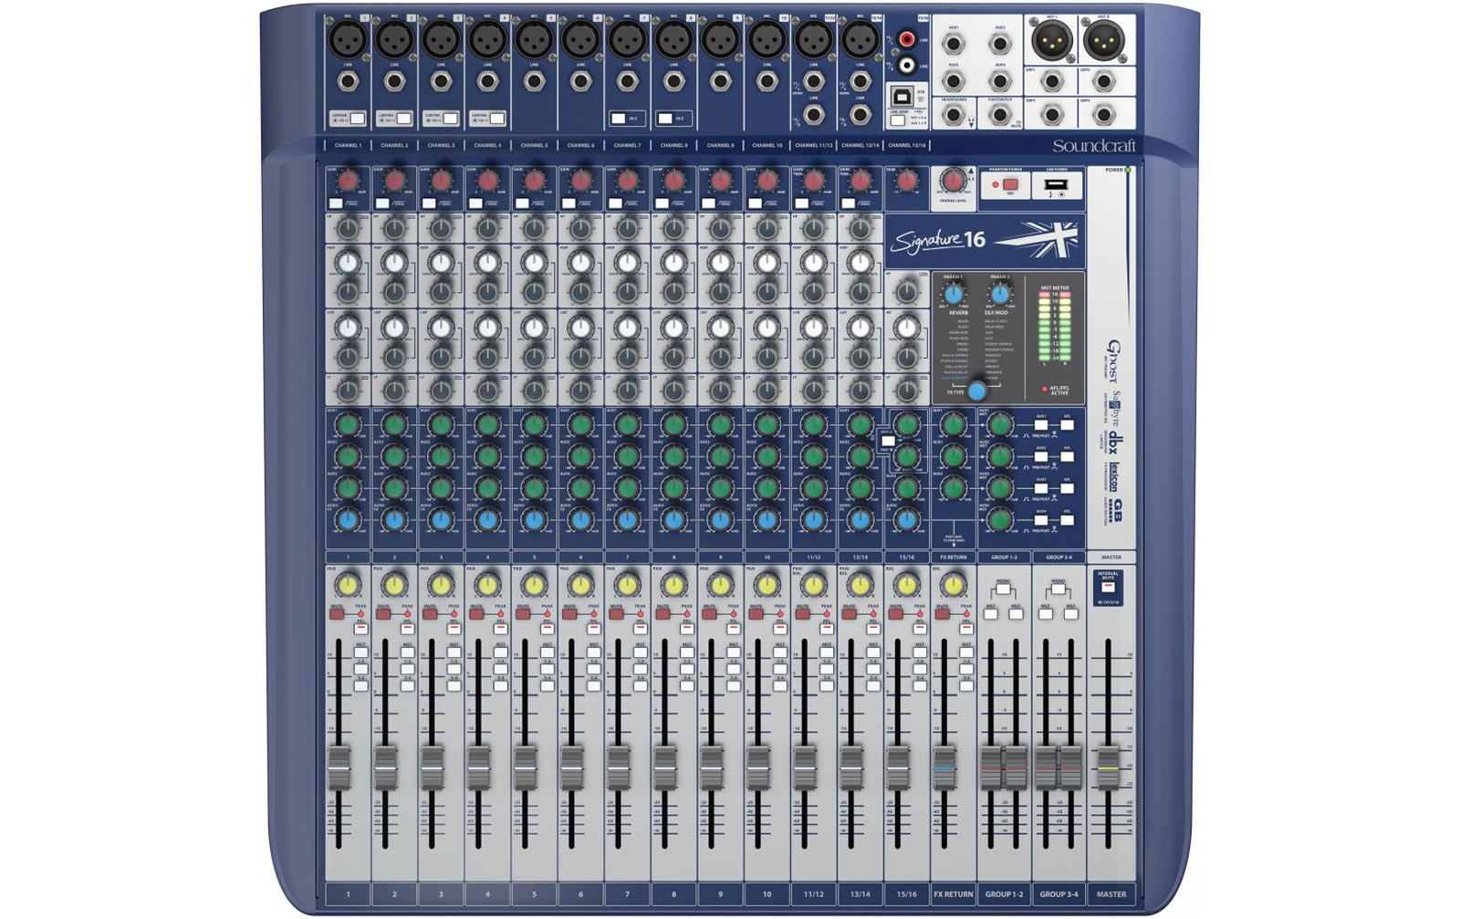
Task: Click the channel 5 blue AUX4/FX knob
Action: [x=534, y=520]
